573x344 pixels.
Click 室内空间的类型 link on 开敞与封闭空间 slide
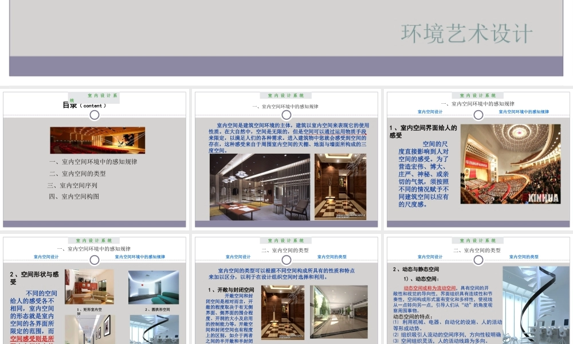332,257
